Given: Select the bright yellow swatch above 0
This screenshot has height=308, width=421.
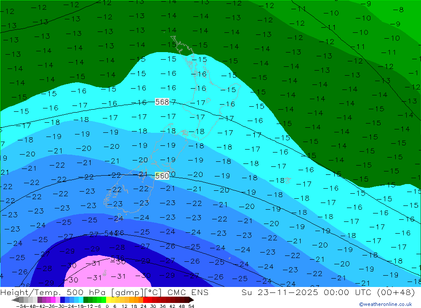Looking at the screenshot, I should 109,300.
